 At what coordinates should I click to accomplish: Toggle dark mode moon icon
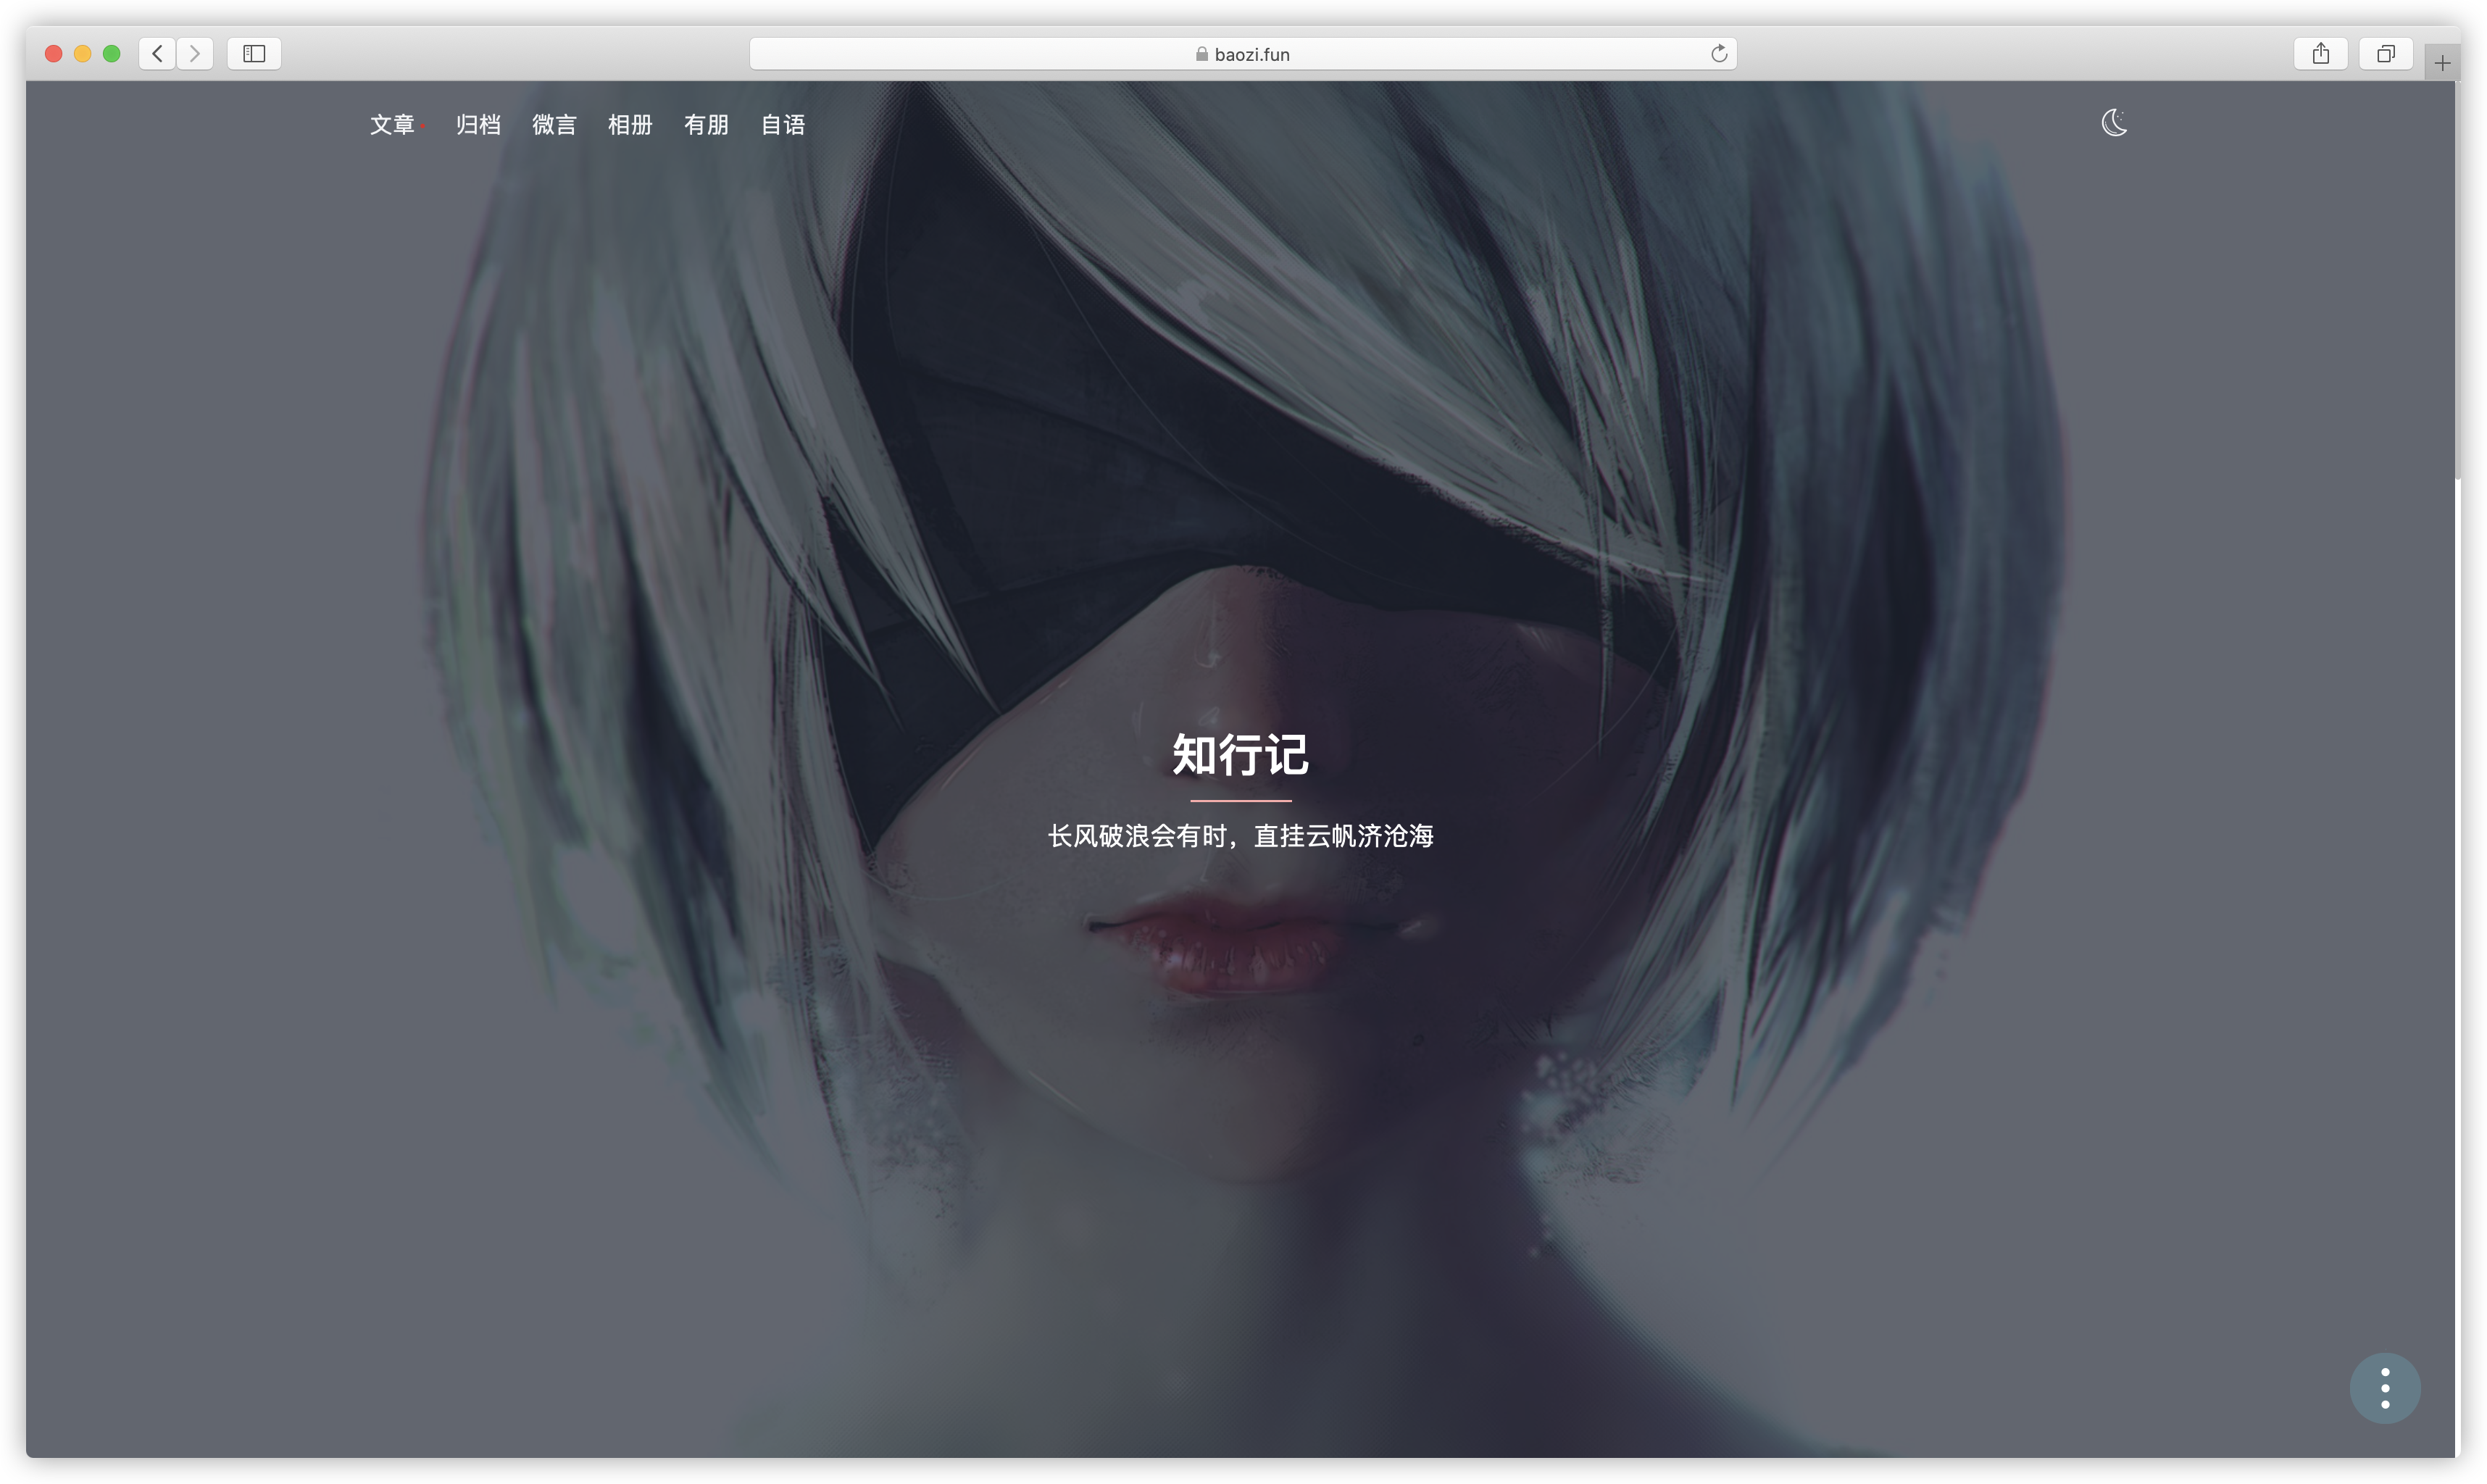click(x=2113, y=123)
